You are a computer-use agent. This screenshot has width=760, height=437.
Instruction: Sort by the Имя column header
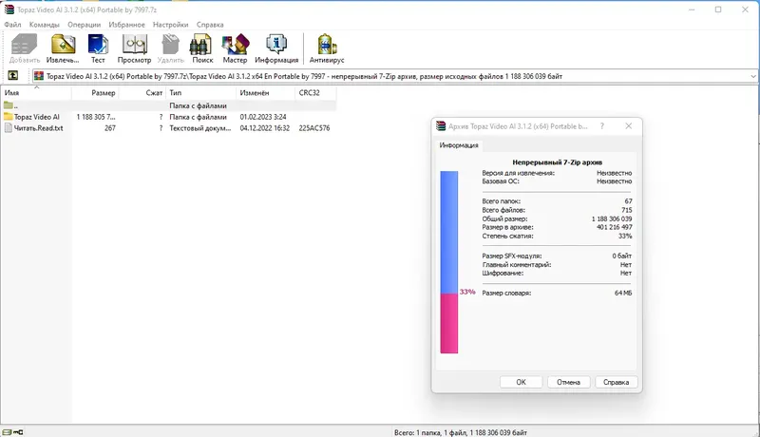point(36,92)
